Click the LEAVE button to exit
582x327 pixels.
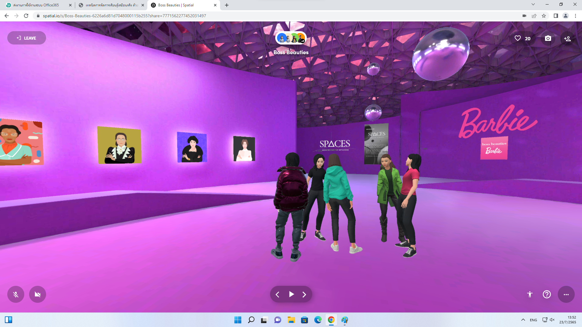pos(27,38)
